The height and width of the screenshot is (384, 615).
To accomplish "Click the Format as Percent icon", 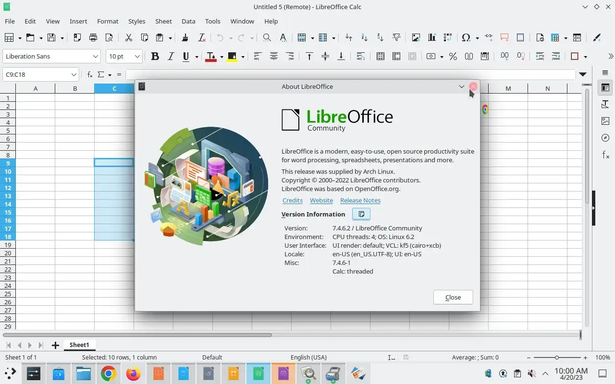I will tap(453, 57).
